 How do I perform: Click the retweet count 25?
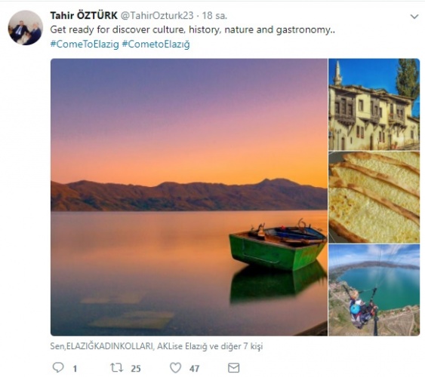tap(136, 369)
